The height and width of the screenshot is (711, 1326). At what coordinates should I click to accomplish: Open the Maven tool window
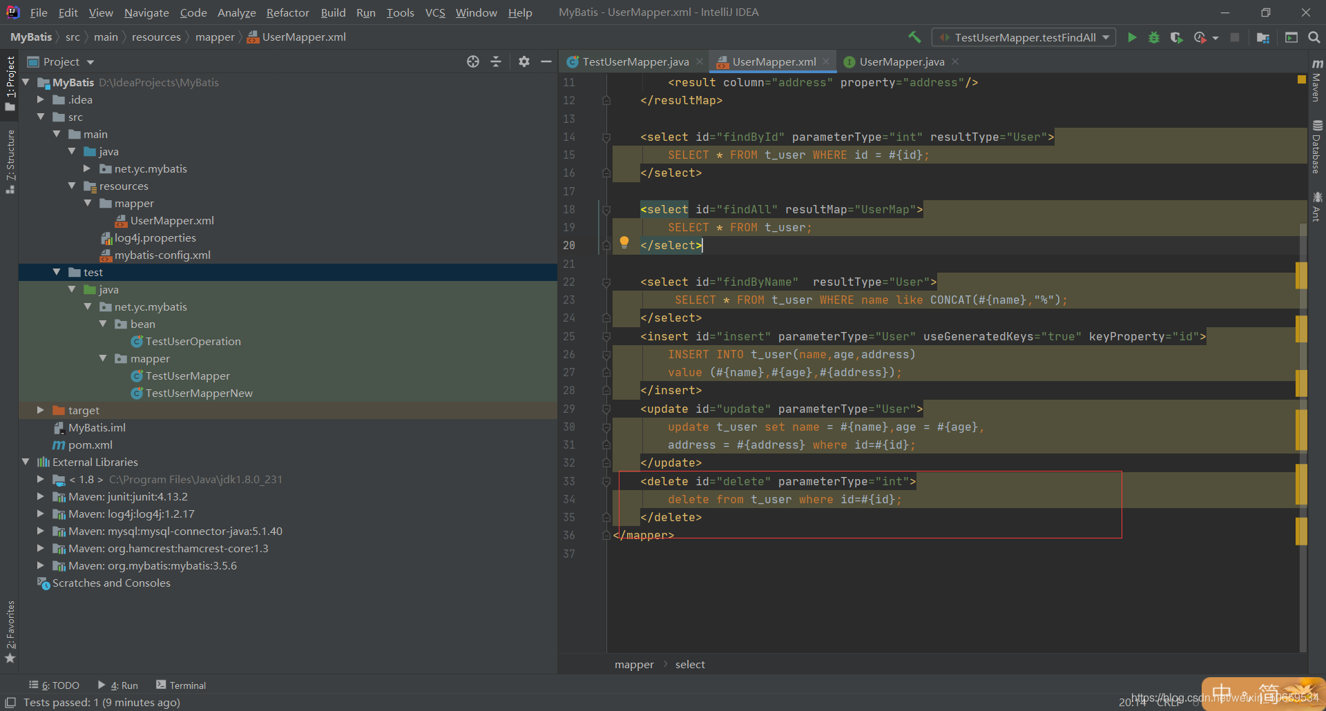coord(1317,81)
